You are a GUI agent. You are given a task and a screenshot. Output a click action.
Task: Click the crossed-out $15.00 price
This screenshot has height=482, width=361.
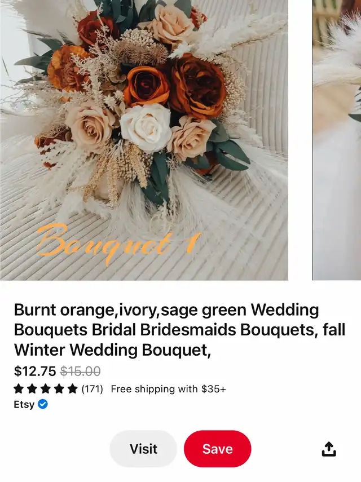coord(80,371)
